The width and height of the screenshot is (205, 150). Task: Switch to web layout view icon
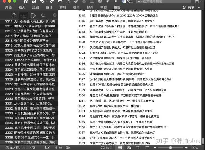point(129,148)
